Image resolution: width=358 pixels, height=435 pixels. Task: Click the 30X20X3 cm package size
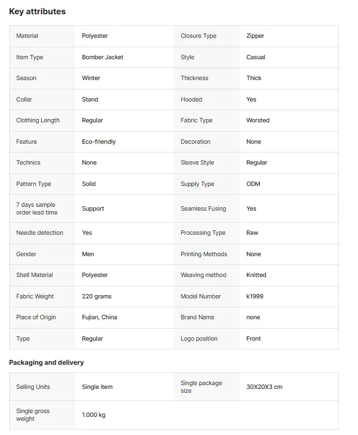[264, 387]
